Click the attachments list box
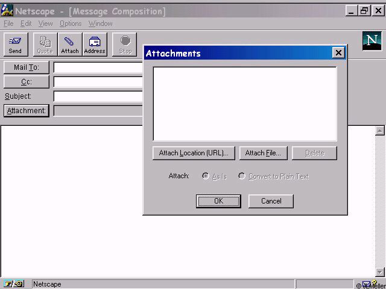This screenshot has width=386, height=289. [245, 104]
